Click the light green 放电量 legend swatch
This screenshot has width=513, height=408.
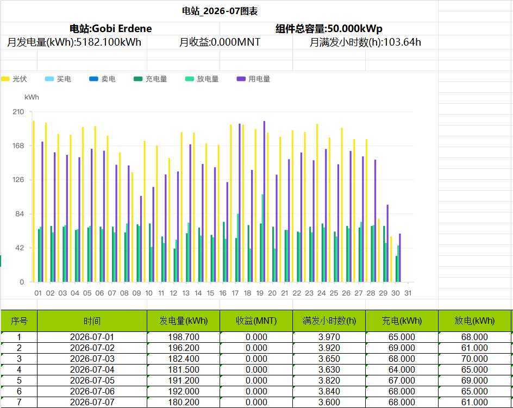tap(190, 79)
